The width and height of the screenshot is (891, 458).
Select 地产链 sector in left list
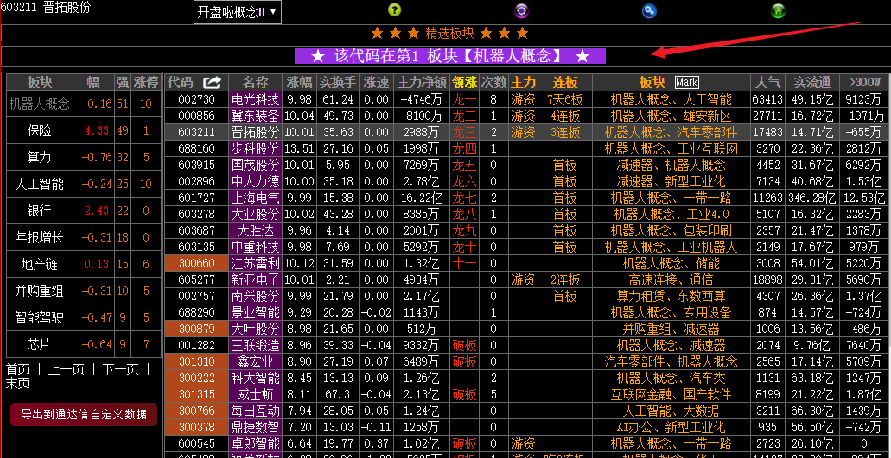pyautogui.click(x=39, y=264)
